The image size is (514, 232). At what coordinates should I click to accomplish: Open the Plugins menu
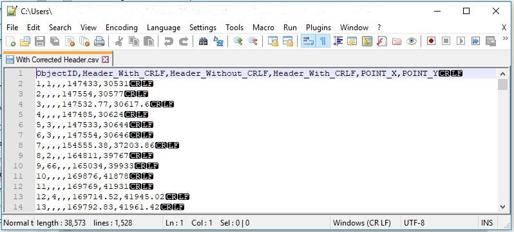[x=318, y=28]
